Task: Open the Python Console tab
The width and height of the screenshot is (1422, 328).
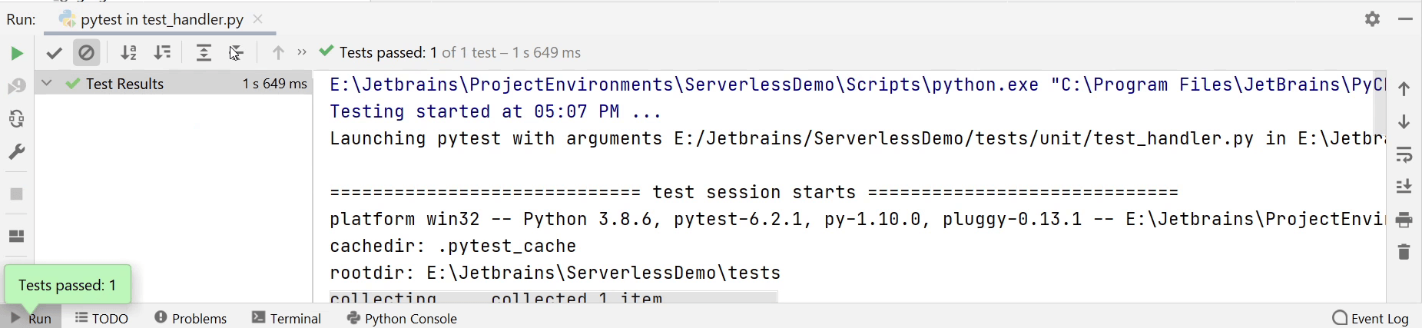Action: click(402, 318)
